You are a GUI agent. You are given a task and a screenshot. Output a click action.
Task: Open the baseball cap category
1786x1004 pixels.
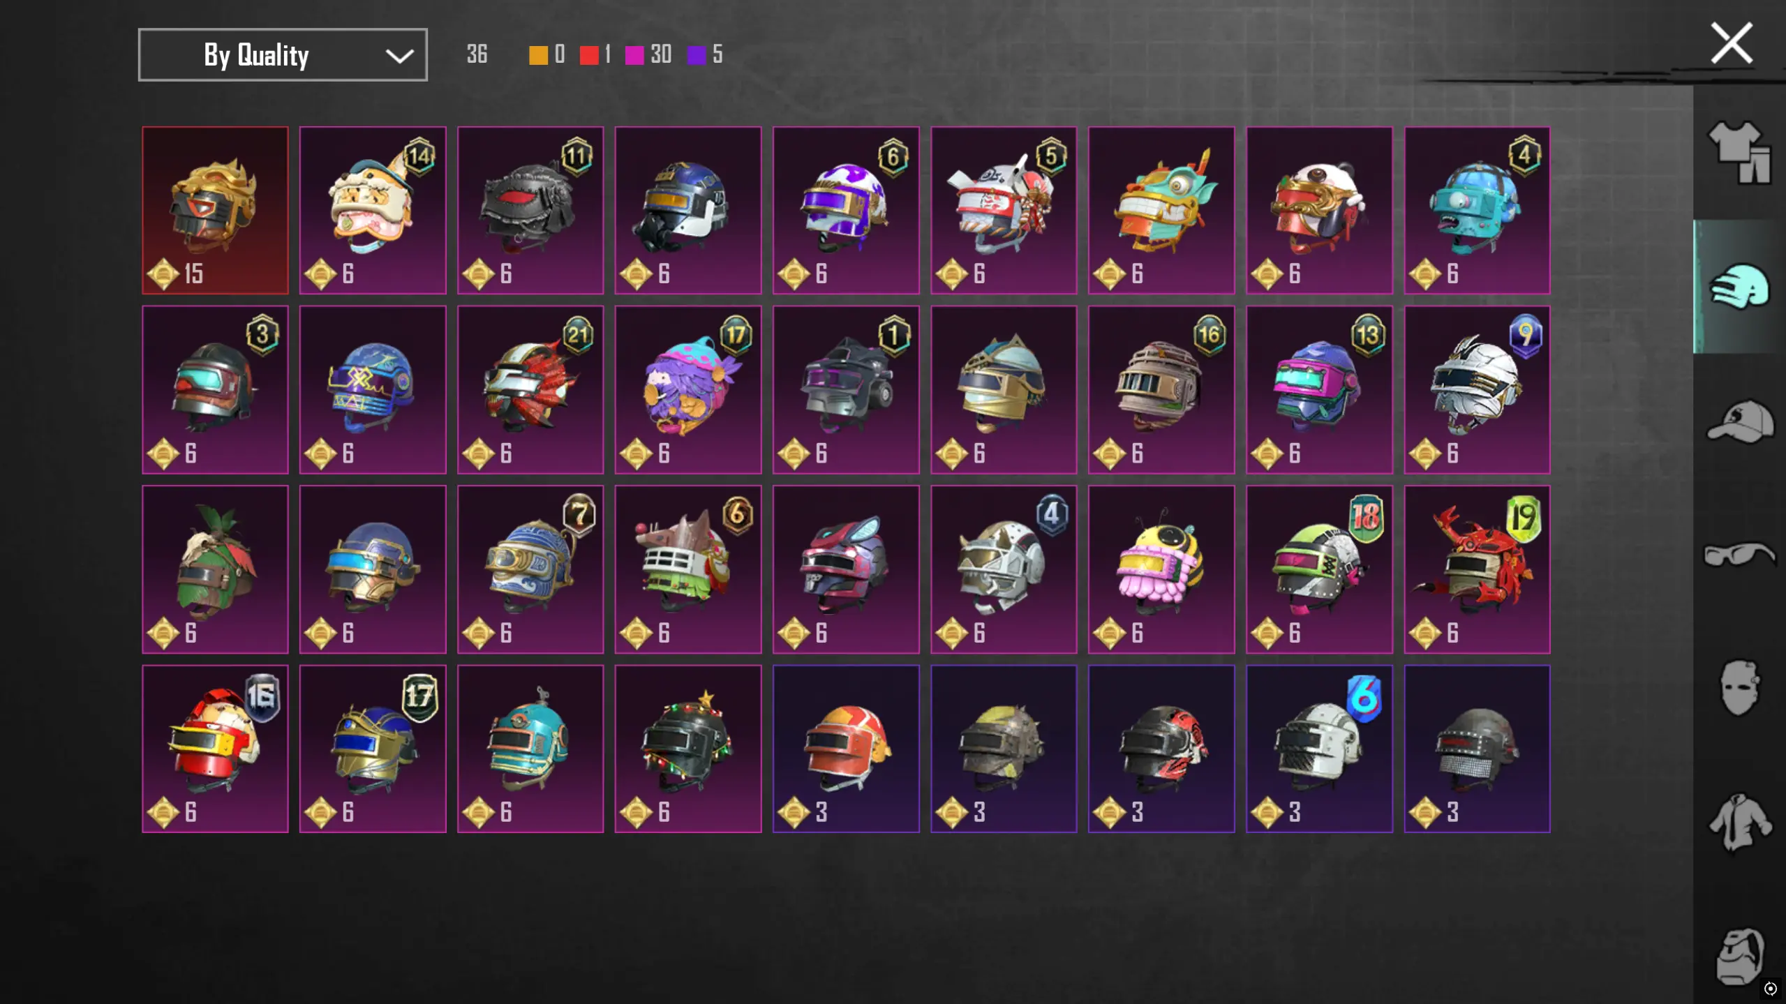tap(1741, 421)
